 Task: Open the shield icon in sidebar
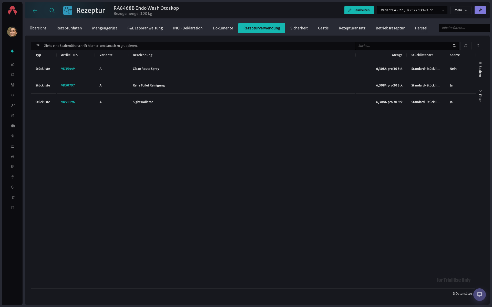(13, 187)
